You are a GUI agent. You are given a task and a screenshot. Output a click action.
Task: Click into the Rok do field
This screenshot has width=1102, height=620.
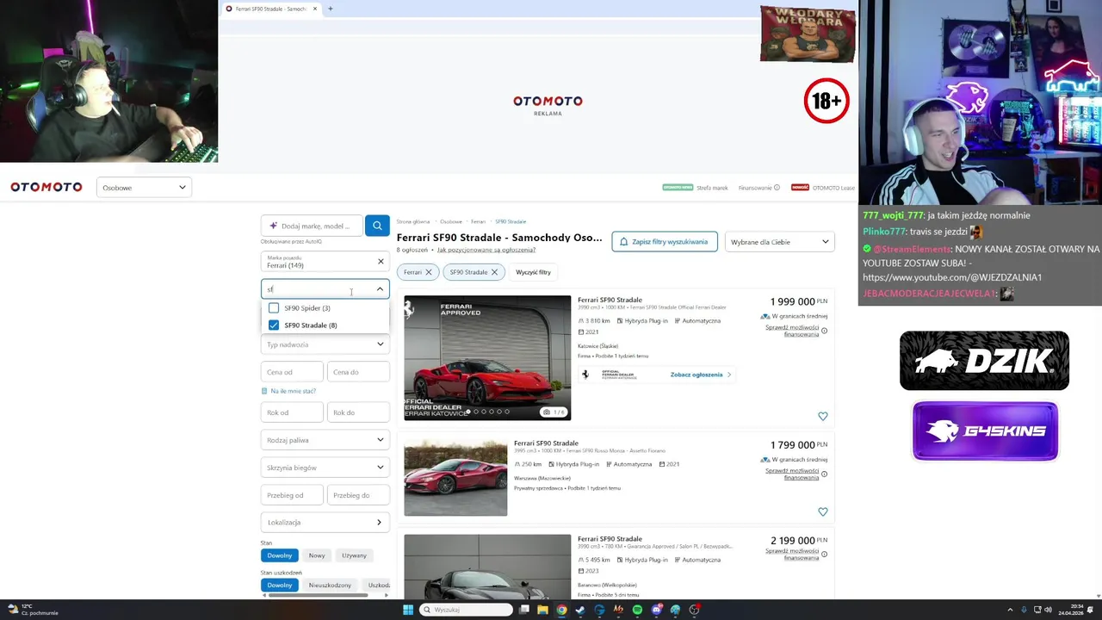(358, 412)
